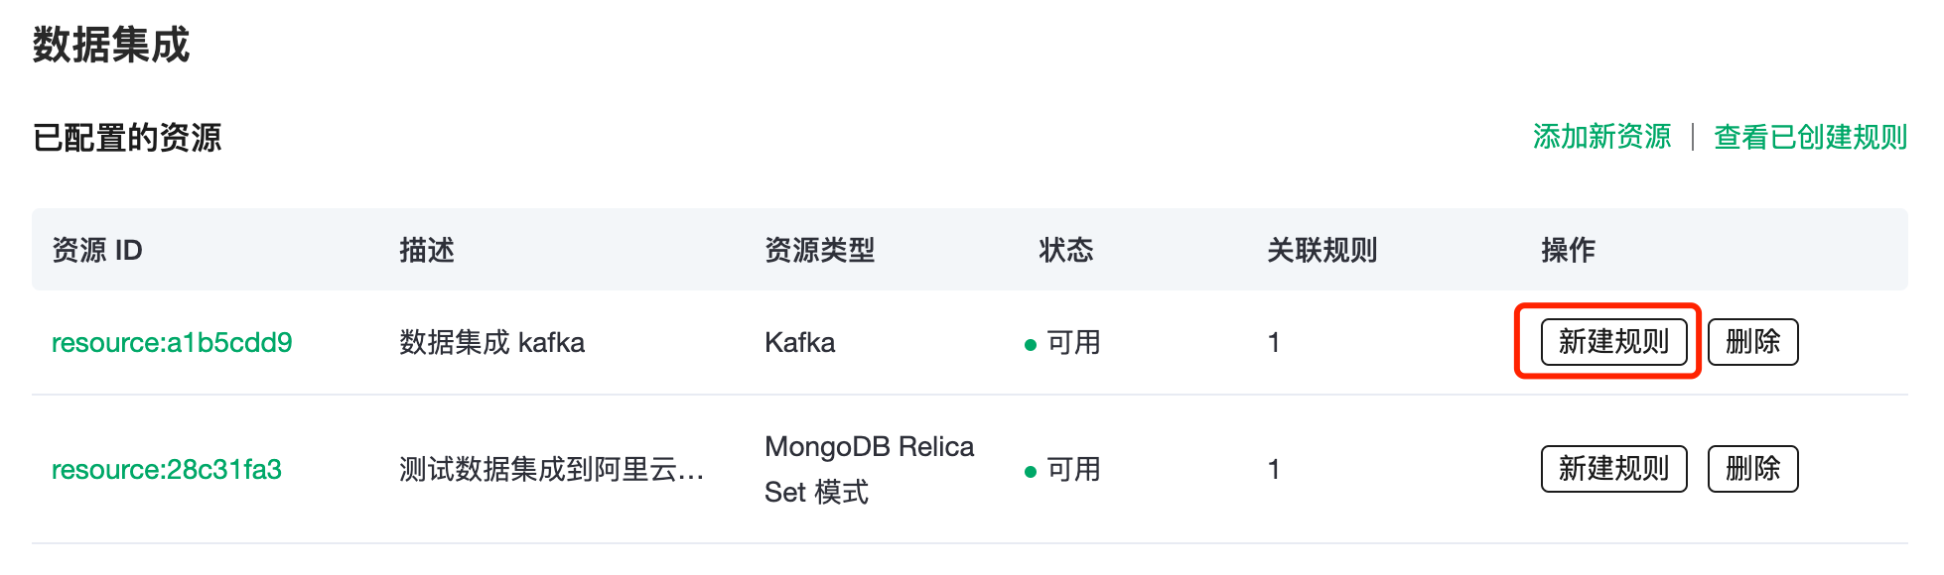Click 新建规则 for the MongoDB resource

[1613, 469]
